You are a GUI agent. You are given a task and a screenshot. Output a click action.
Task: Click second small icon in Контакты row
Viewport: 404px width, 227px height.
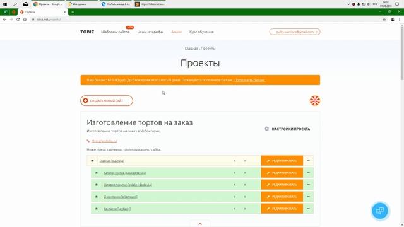coord(245,209)
